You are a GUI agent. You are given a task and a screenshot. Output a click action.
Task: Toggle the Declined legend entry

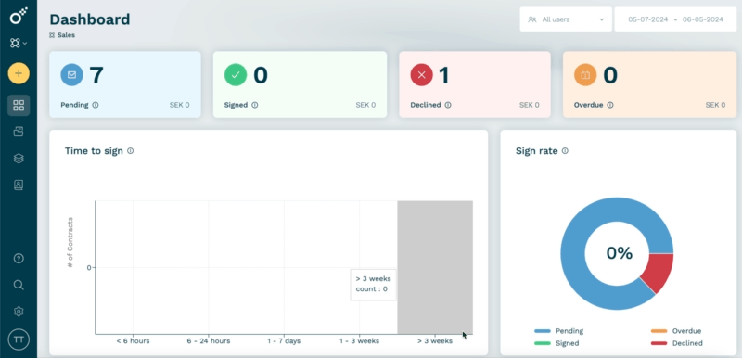677,343
